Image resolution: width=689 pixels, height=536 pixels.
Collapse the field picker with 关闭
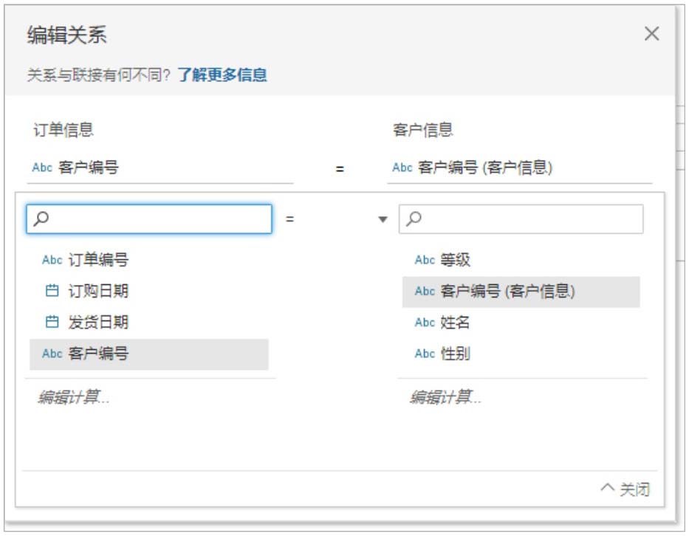[x=625, y=489]
